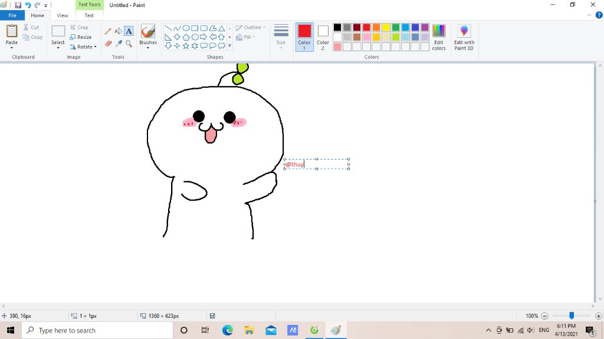Open the Paste options dropdown arrow
The image size is (604, 339).
(12, 48)
